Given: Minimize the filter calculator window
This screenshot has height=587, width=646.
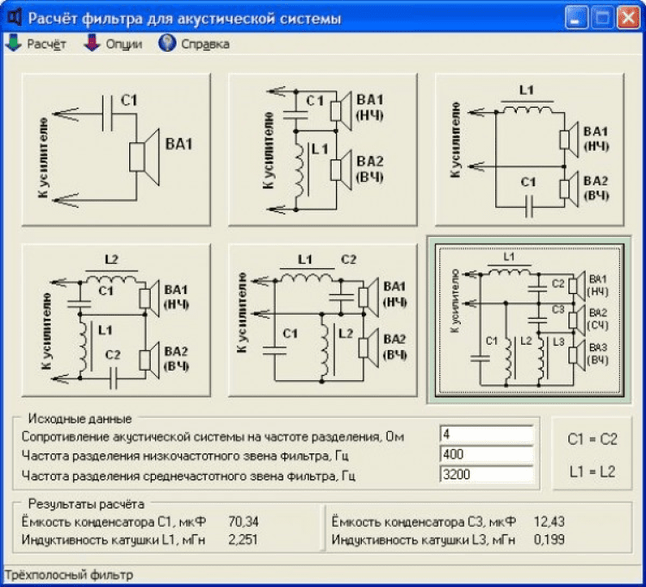Looking at the screenshot, I should click(576, 18).
